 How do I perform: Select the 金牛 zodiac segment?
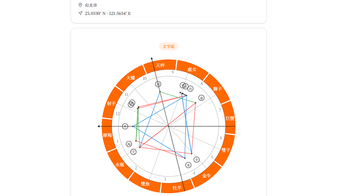[x=207, y=176]
